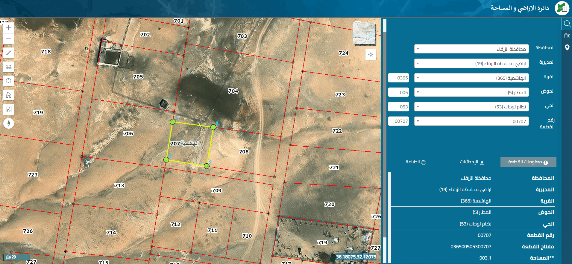Viewport: 572px width, 264px height.
Task: Select parcel vertex marker 3
Action: [x=166, y=160]
